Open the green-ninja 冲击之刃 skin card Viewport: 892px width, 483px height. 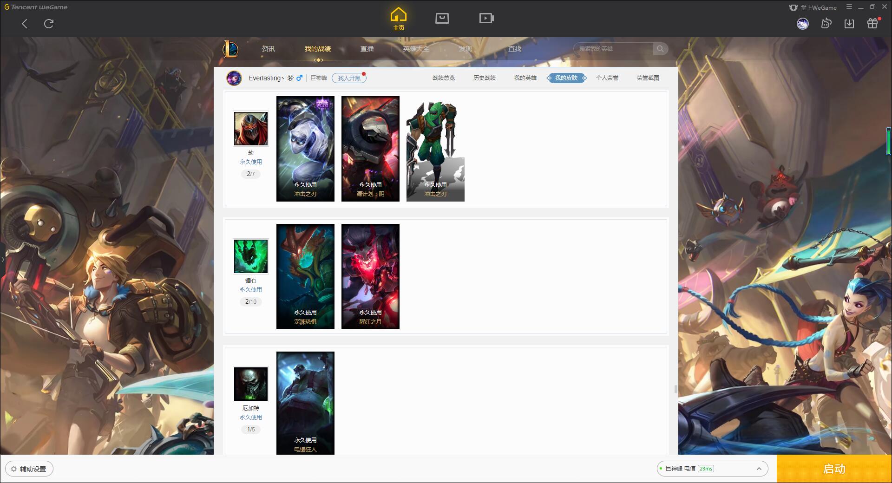tap(435, 149)
